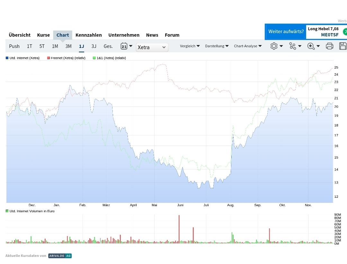Viewport: 347px width, 264px height.
Task: Select the 1M time range
Action: [55, 46]
